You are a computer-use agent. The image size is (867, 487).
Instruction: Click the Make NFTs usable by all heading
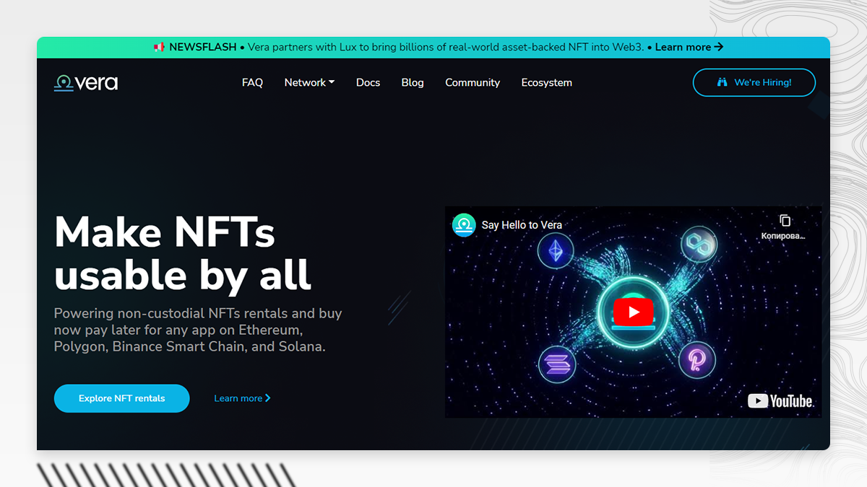[183, 254]
